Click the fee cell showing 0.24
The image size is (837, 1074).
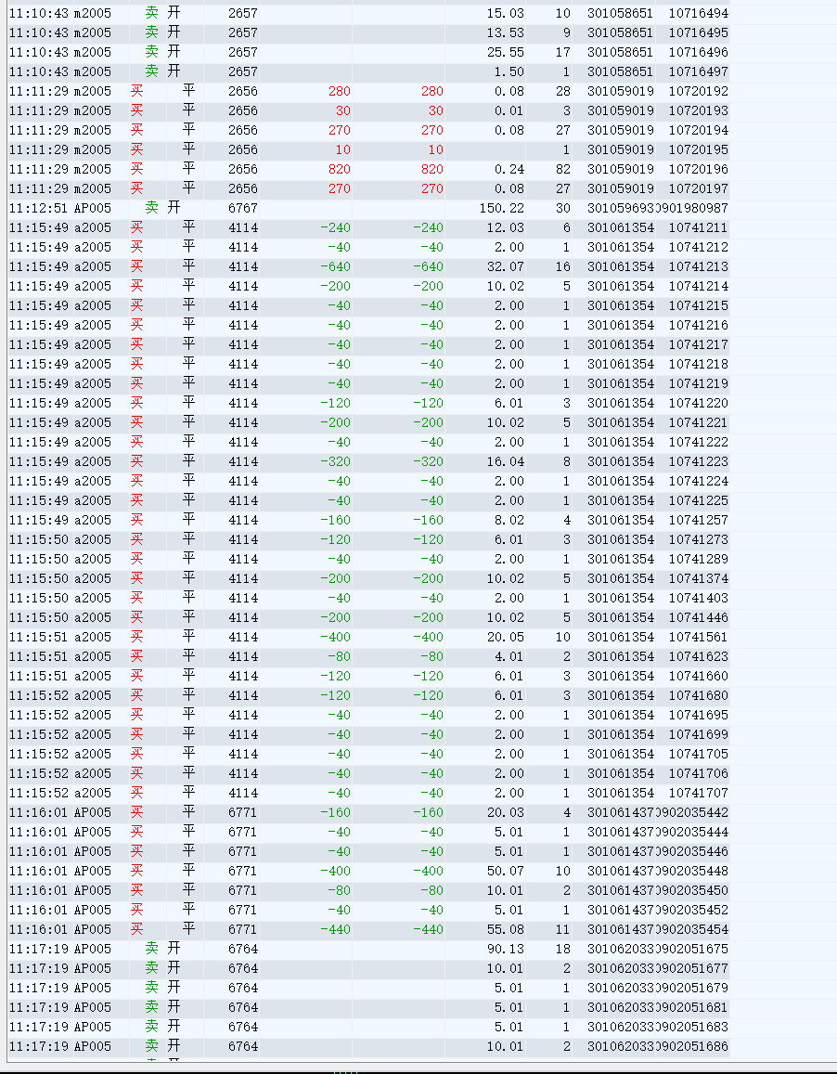coord(509,169)
